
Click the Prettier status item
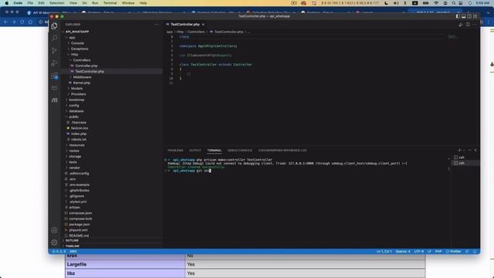(453, 251)
